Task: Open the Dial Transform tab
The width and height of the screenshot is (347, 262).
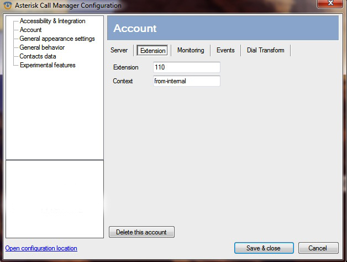Action: click(x=265, y=50)
